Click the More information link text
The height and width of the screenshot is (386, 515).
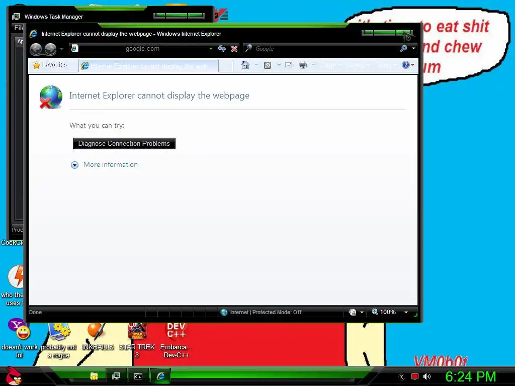[111, 164]
